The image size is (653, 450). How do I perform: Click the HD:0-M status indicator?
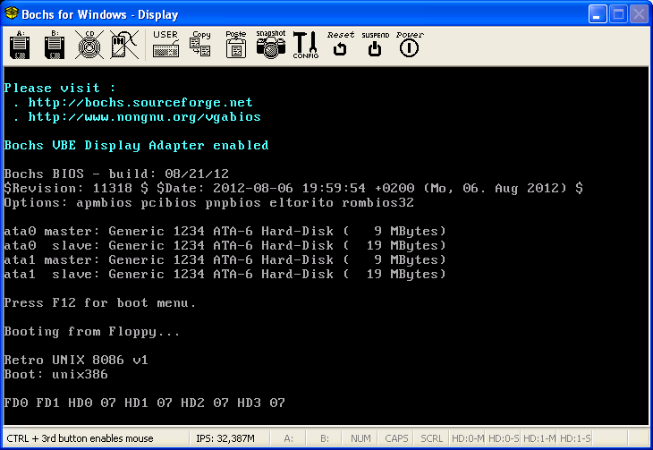(x=468, y=438)
